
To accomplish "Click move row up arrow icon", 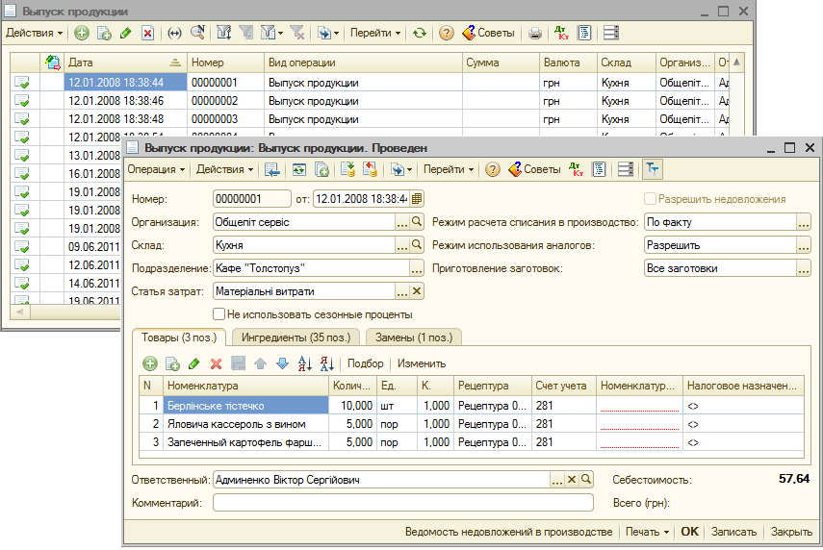I will (260, 363).
